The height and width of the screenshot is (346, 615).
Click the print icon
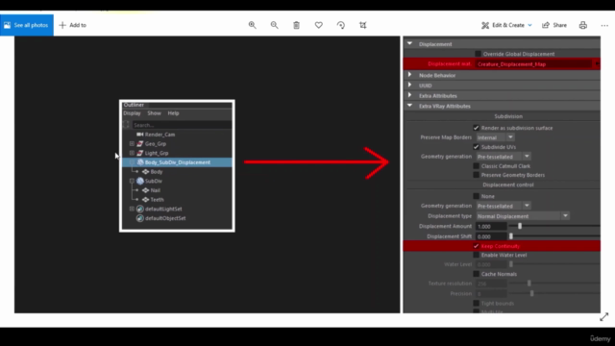click(x=583, y=25)
